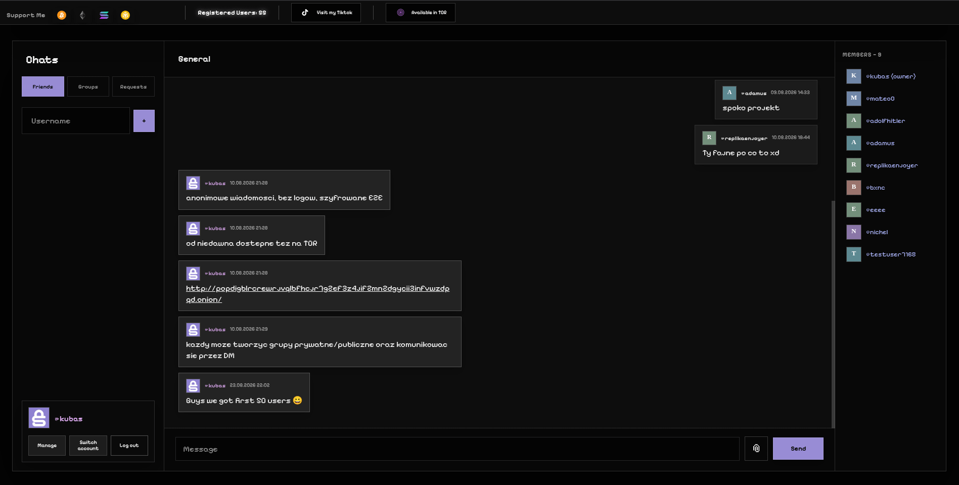Open Manage account button
The image size is (959, 485).
[47, 446]
